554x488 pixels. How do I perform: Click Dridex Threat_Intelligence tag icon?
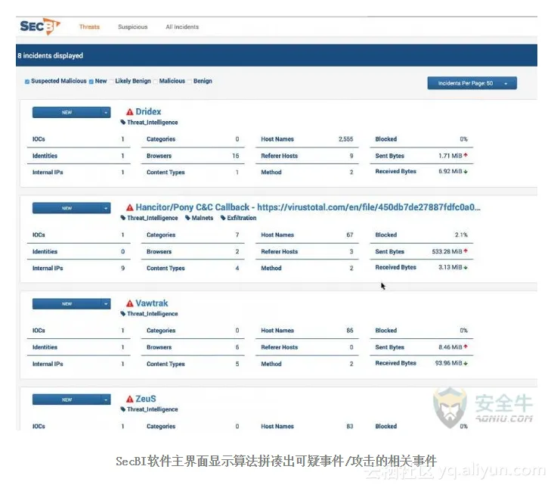click(123, 123)
